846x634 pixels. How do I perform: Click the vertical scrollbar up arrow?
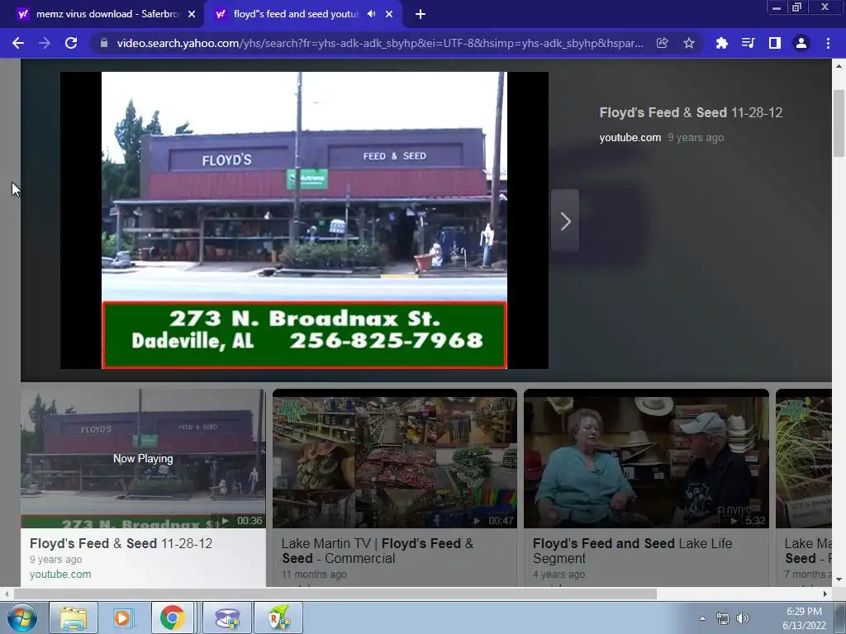pos(839,66)
